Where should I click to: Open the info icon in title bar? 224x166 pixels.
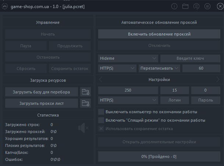tap(174, 6)
